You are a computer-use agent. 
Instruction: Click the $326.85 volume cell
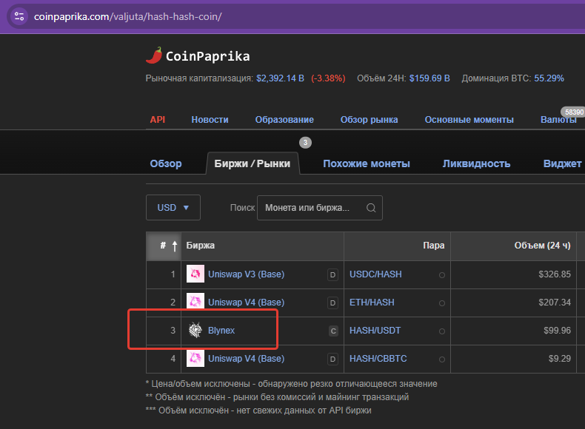click(555, 274)
